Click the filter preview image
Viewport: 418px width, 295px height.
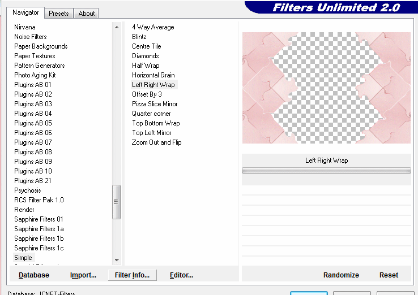326,88
